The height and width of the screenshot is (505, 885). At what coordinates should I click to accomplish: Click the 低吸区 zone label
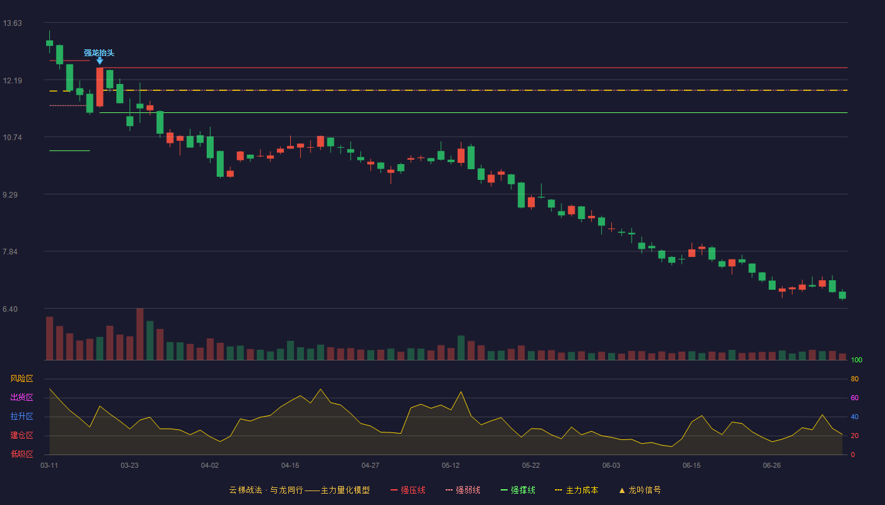(21, 454)
